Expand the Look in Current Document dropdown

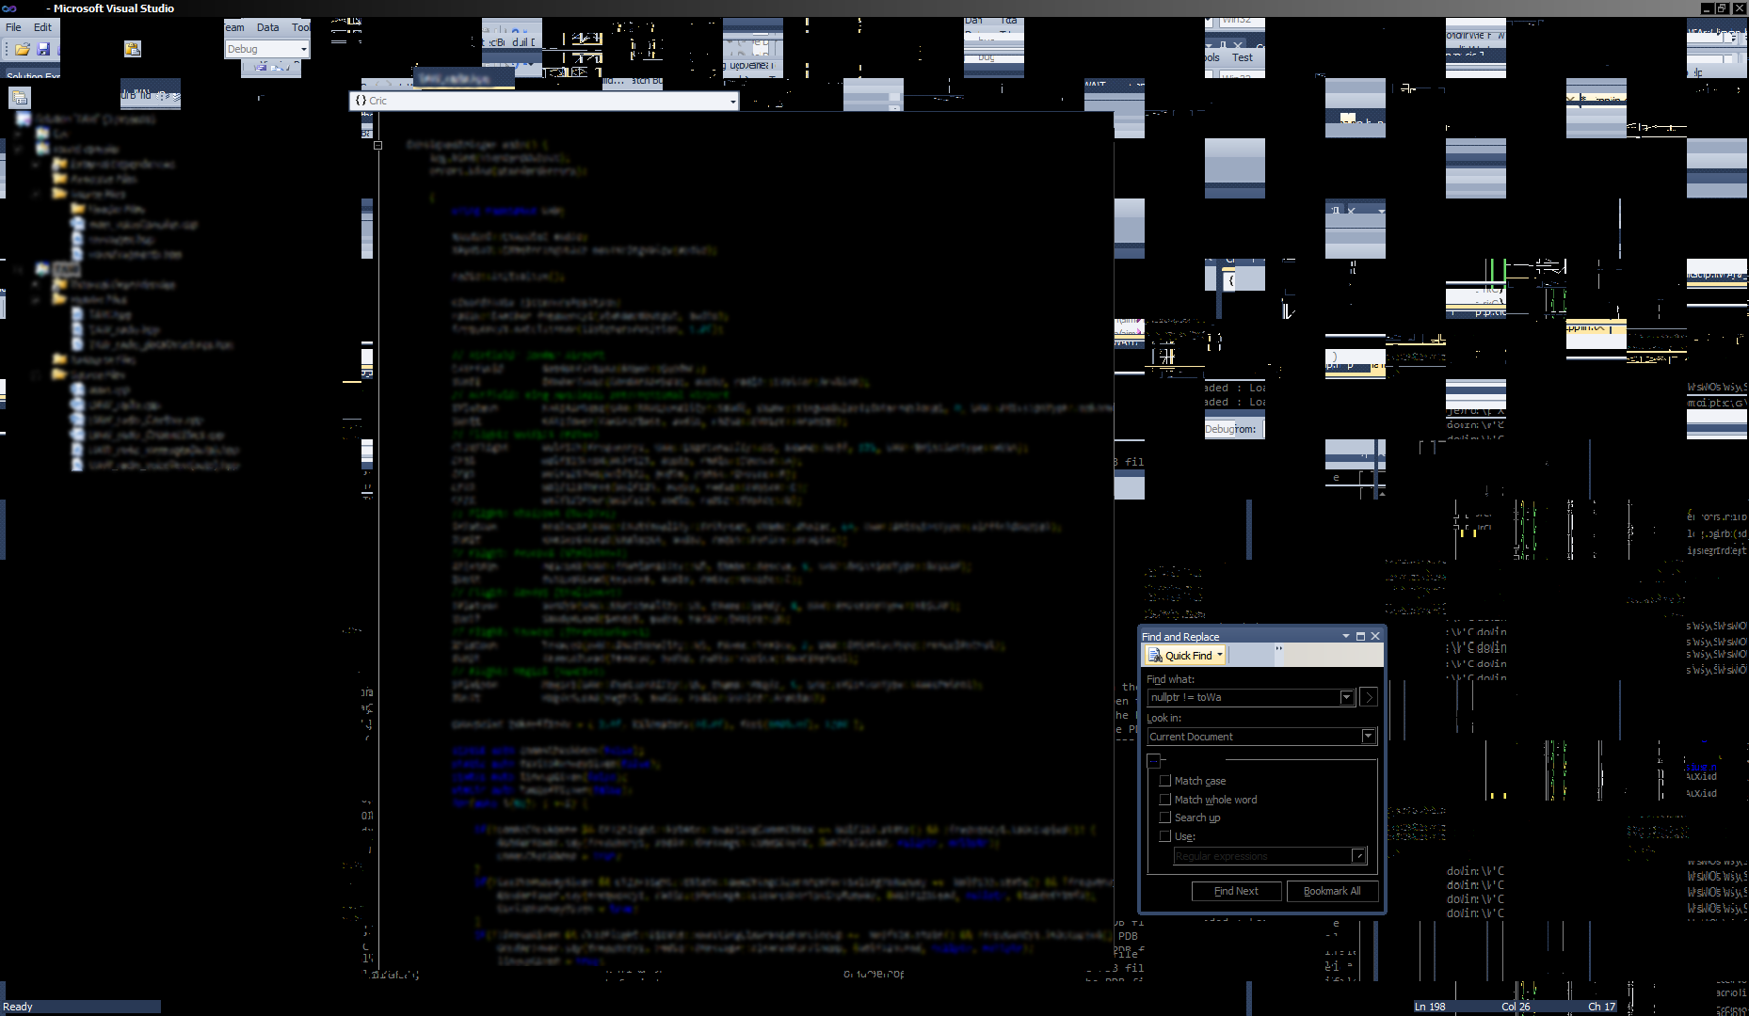(x=1369, y=737)
